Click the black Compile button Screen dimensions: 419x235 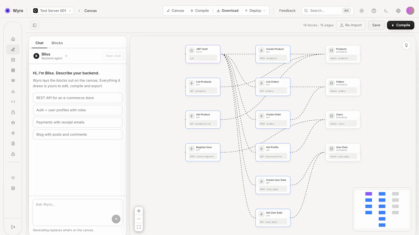400,25
